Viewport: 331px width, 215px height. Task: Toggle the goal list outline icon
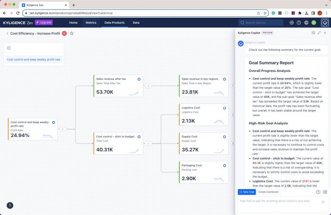9,48
